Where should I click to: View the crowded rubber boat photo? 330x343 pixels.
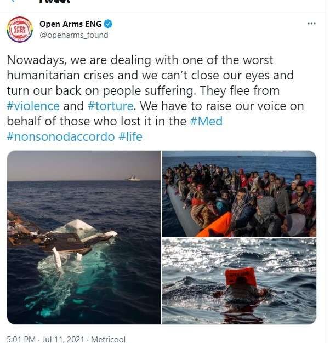pos(239,194)
